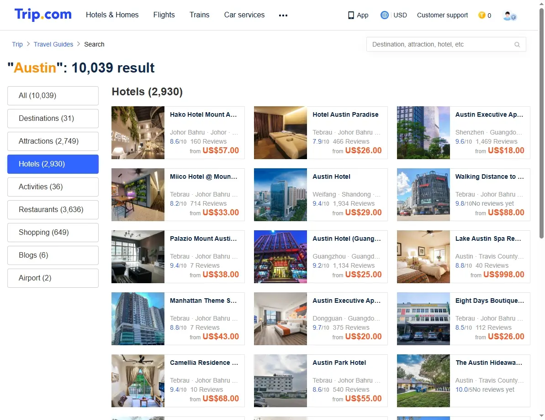
Task: Open Austin Hotel (Guang... thumbnail
Action: pyautogui.click(x=280, y=257)
